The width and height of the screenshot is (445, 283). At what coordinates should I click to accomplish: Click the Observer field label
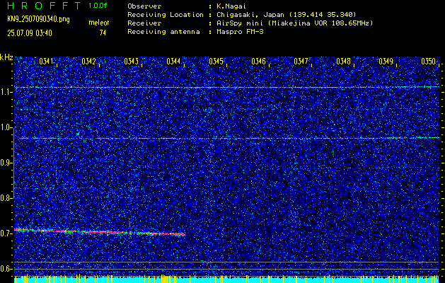[144, 6]
